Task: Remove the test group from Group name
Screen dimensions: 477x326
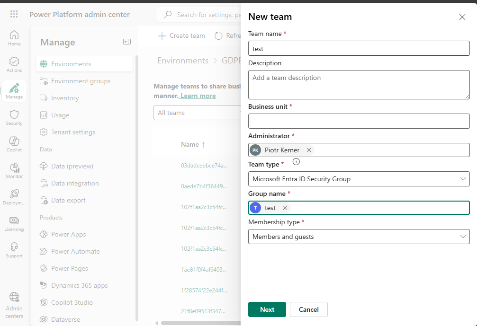Action: 285,208
